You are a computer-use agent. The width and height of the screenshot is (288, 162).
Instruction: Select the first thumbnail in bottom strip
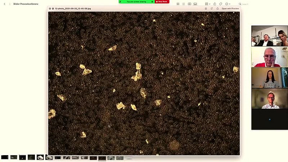[5, 157]
